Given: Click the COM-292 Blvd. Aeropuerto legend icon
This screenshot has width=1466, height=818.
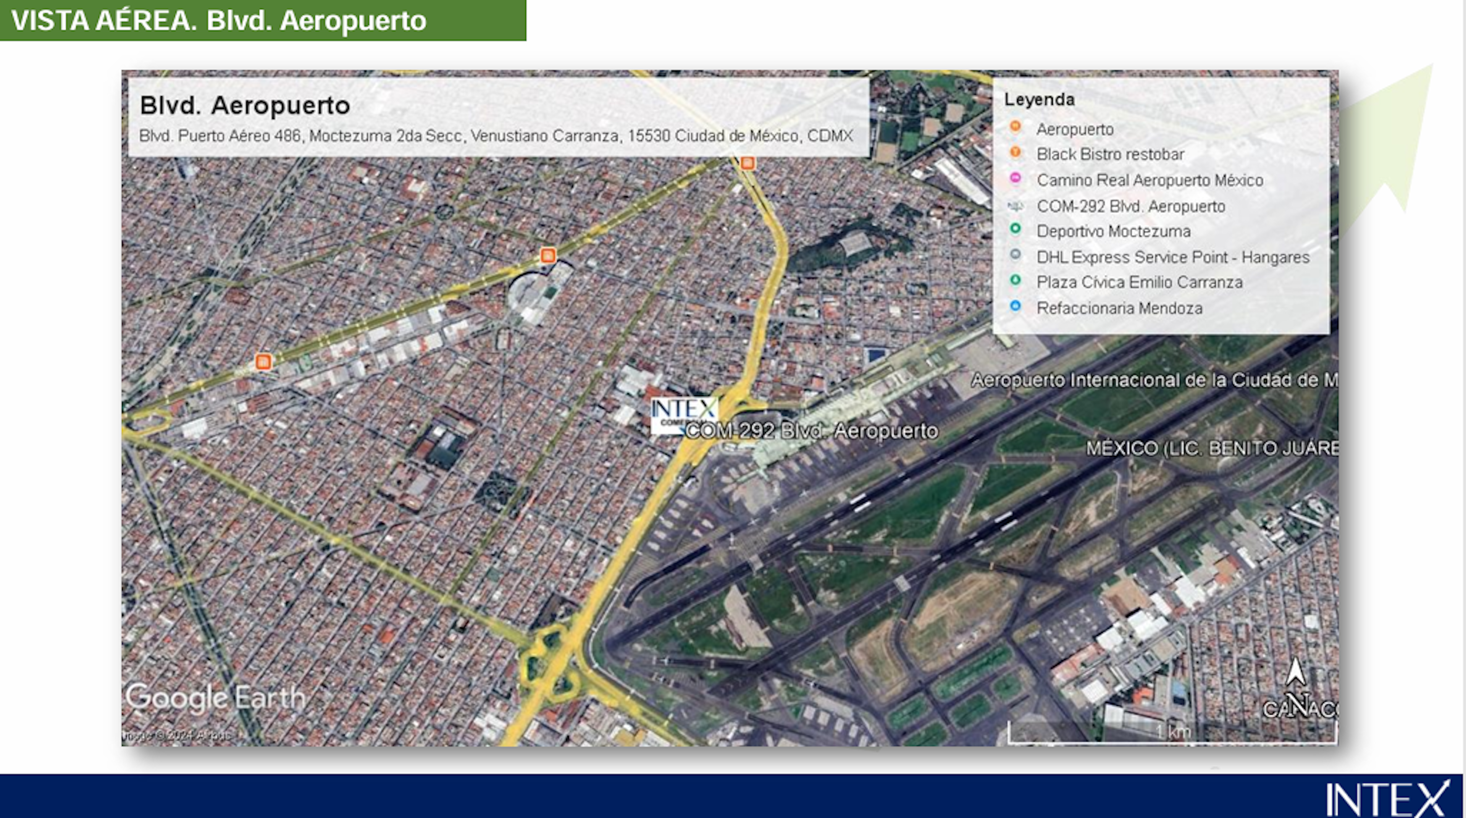Looking at the screenshot, I should [x=1015, y=206].
